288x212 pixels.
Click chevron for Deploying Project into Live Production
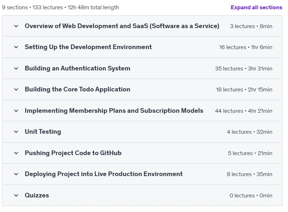pos(16,174)
